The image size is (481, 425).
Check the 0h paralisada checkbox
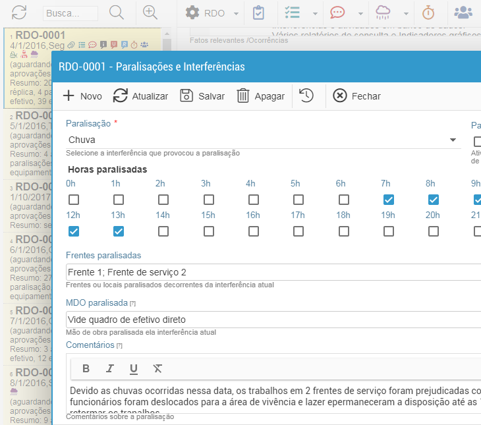click(74, 199)
